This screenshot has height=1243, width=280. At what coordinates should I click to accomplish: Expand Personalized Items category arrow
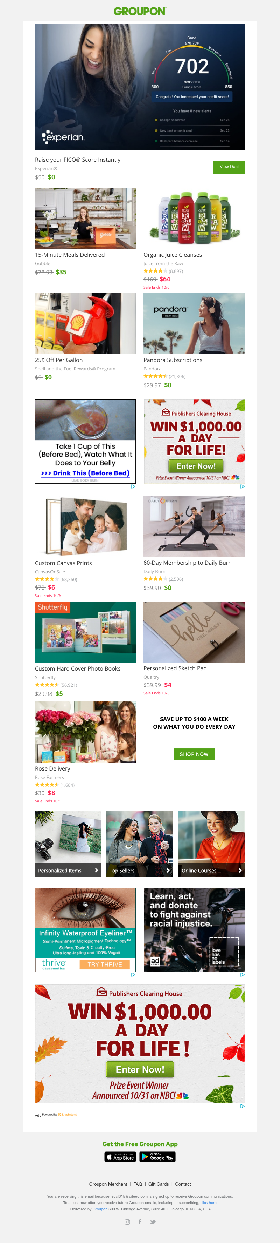(x=96, y=871)
